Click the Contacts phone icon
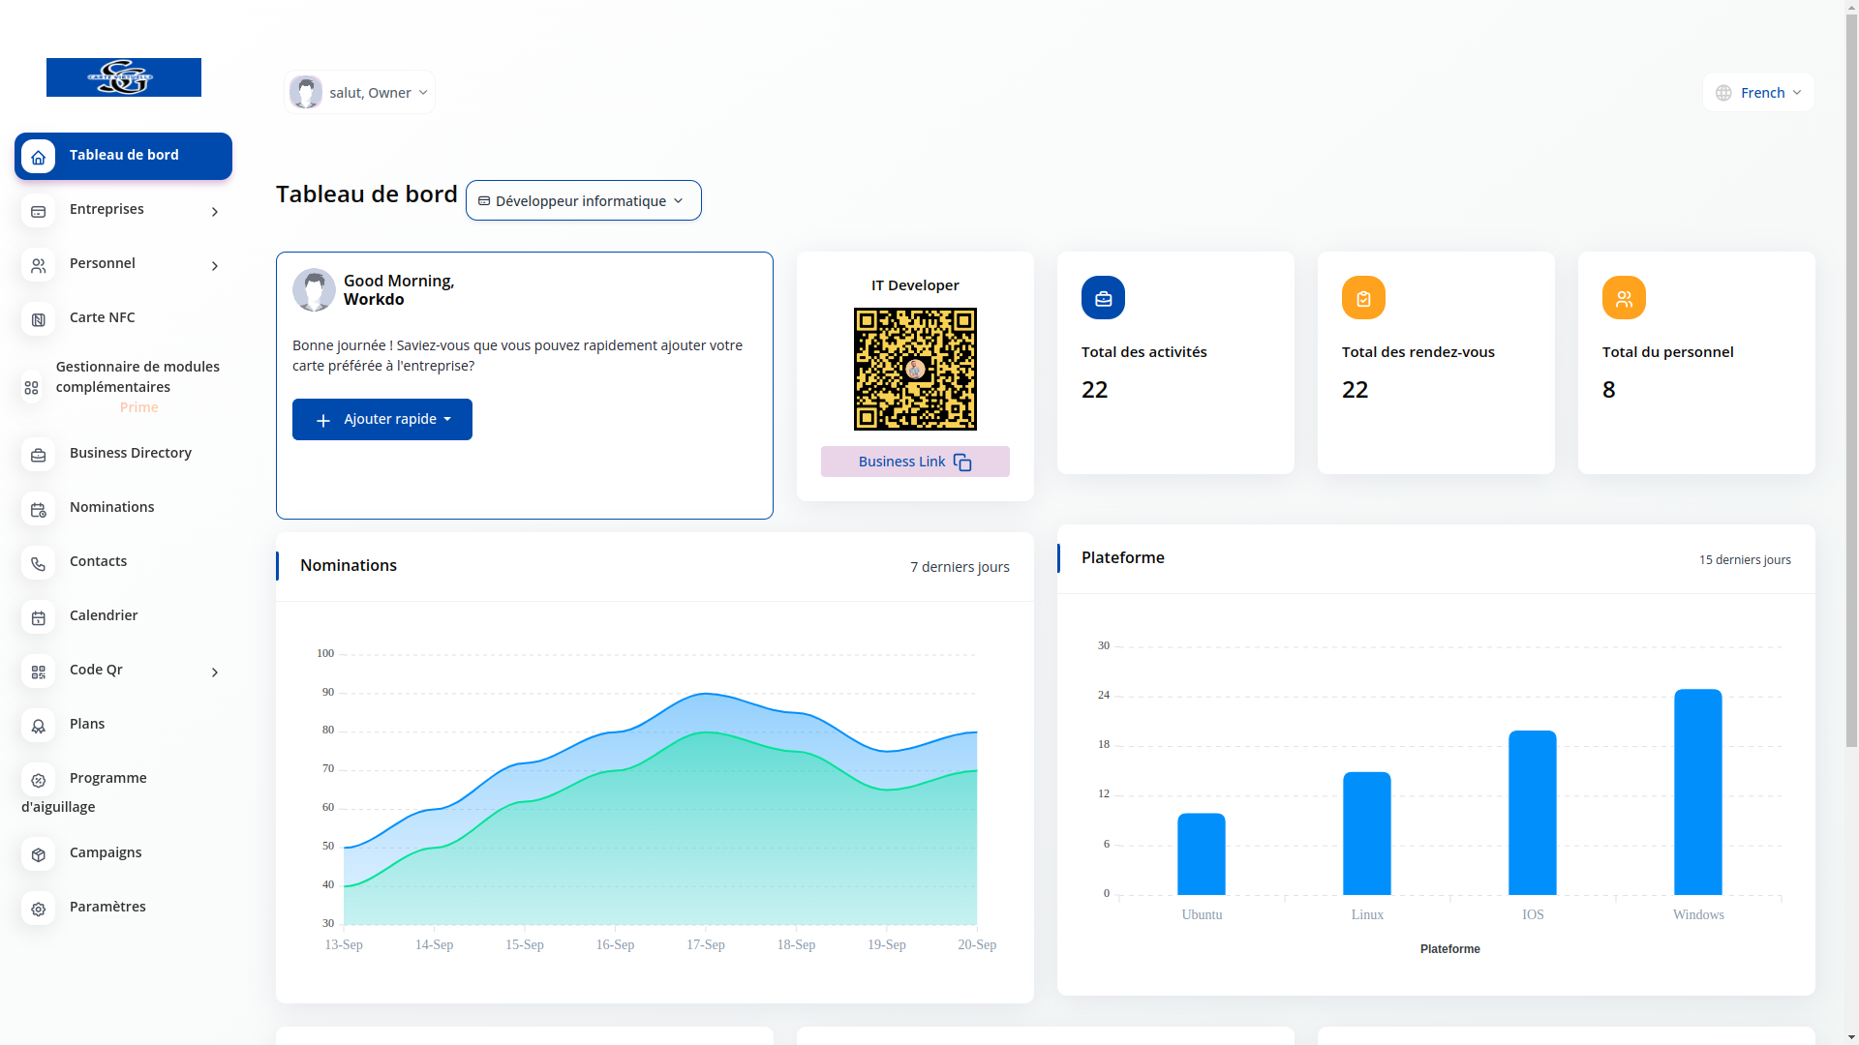Viewport: 1859px width, 1045px height. [x=39, y=563]
